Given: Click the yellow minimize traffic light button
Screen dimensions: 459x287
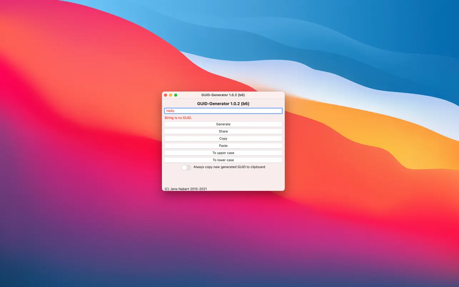Looking at the screenshot, I should click(170, 95).
